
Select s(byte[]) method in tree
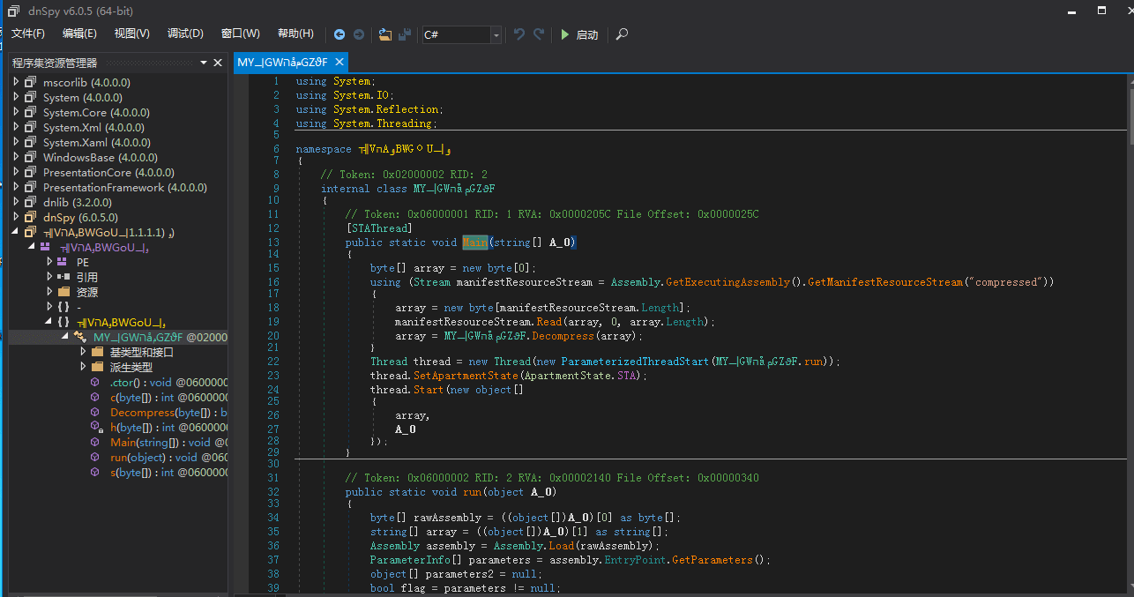(168, 472)
